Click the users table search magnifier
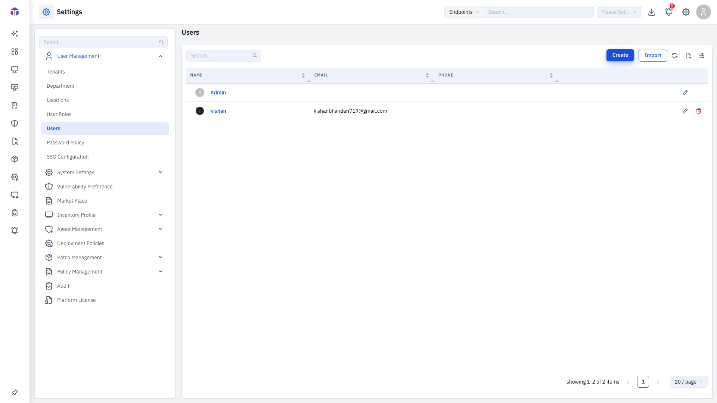 click(x=255, y=56)
